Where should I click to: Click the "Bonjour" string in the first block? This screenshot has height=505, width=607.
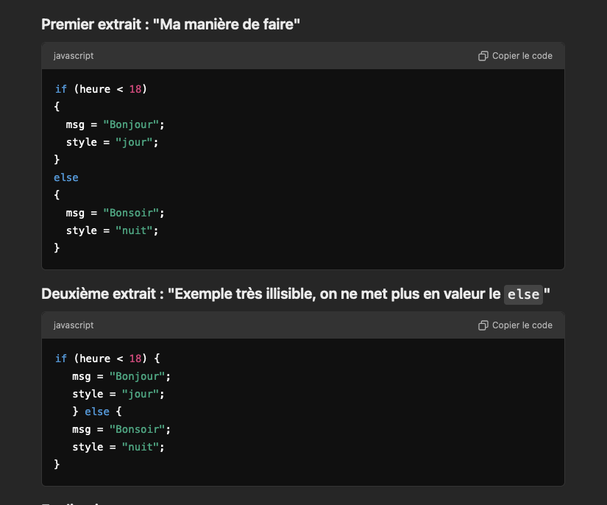(x=131, y=124)
